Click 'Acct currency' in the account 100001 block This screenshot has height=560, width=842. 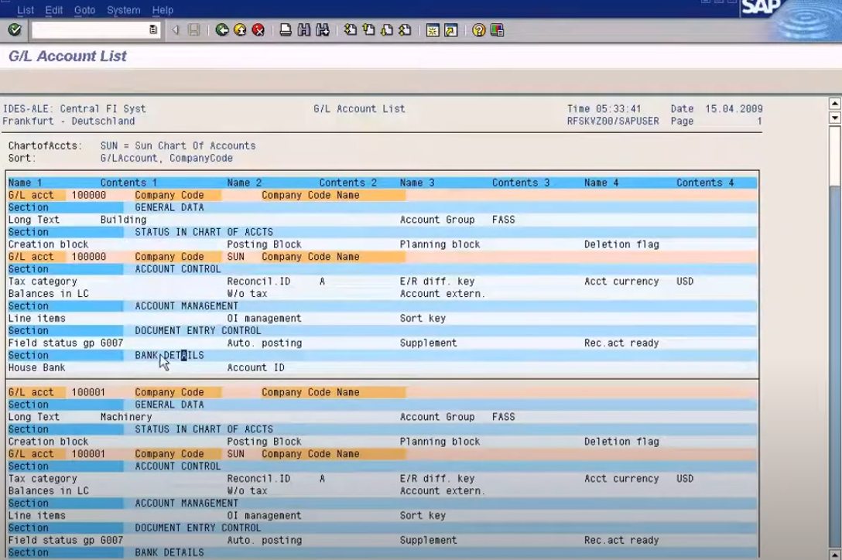621,478
